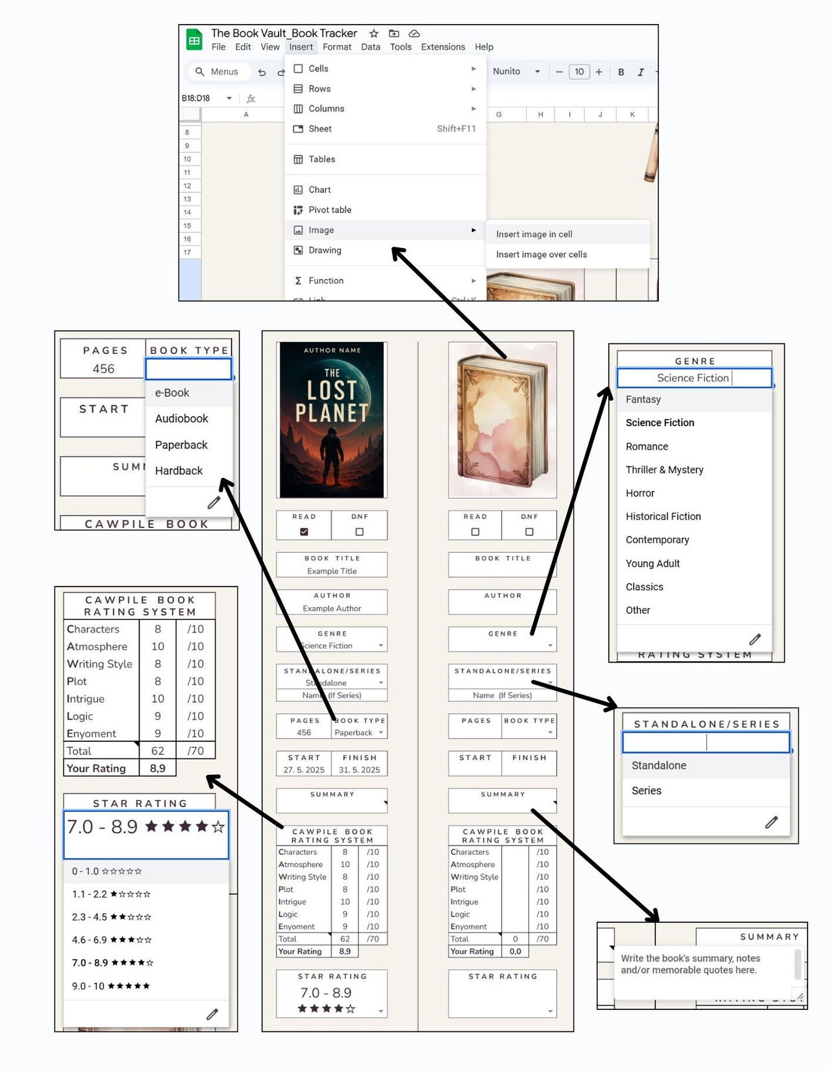The height and width of the screenshot is (1071, 831).
Task: Open the empty Star Rating dropdown arrow
Action: 551,1011
